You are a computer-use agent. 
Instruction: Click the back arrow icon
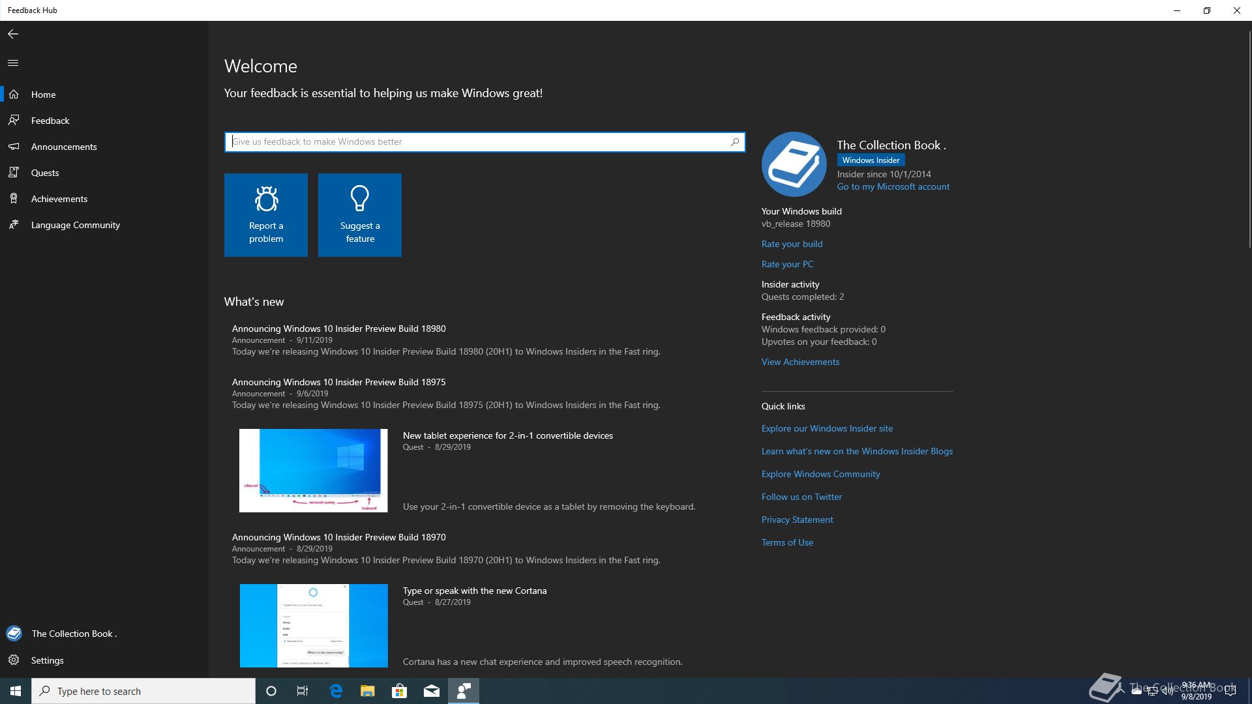(x=13, y=34)
